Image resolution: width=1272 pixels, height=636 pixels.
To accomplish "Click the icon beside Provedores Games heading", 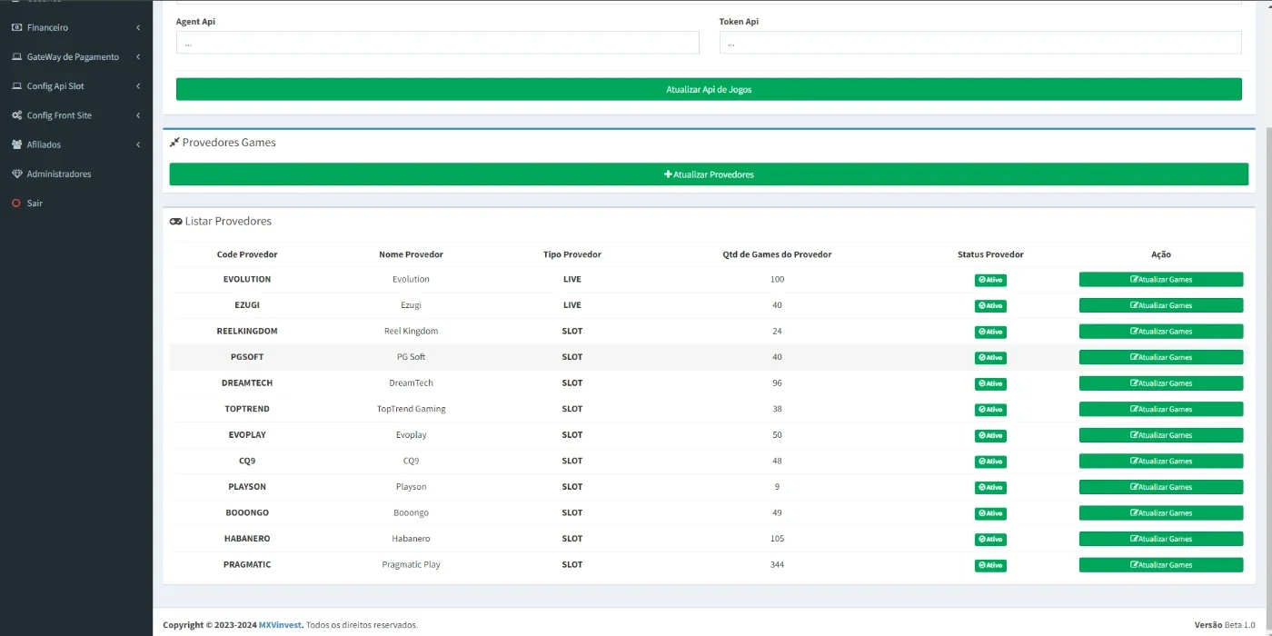I will pyautogui.click(x=174, y=143).
